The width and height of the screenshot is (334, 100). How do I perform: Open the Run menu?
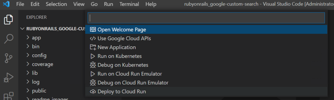pyautogui.click(x=109, y=4)
